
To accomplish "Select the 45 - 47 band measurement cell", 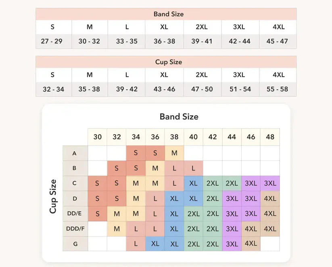I will point(278,41).
